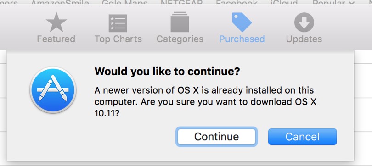
Task: Open the Facebook bookmark
Action: [237, 3]
